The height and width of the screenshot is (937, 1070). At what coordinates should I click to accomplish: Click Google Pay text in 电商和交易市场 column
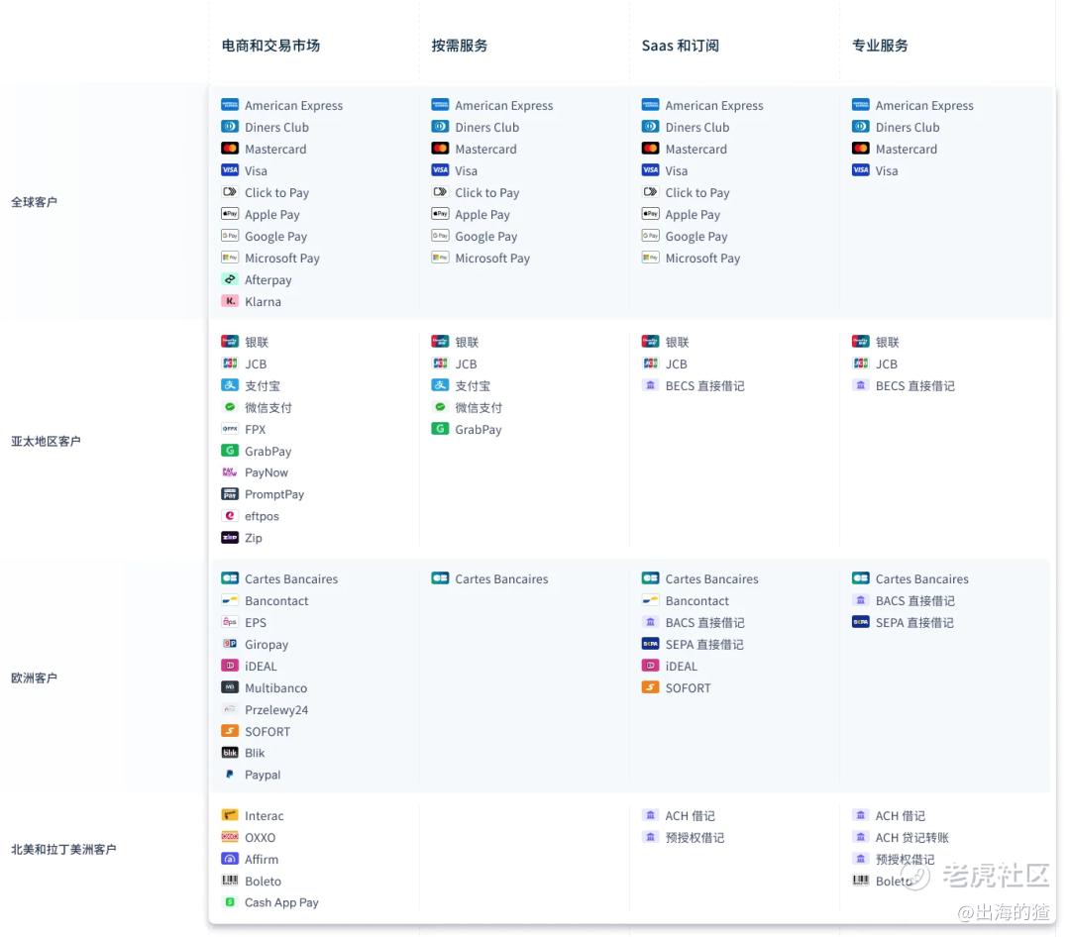275,237
